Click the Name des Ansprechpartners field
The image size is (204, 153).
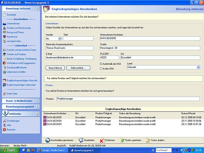point(70,48)
